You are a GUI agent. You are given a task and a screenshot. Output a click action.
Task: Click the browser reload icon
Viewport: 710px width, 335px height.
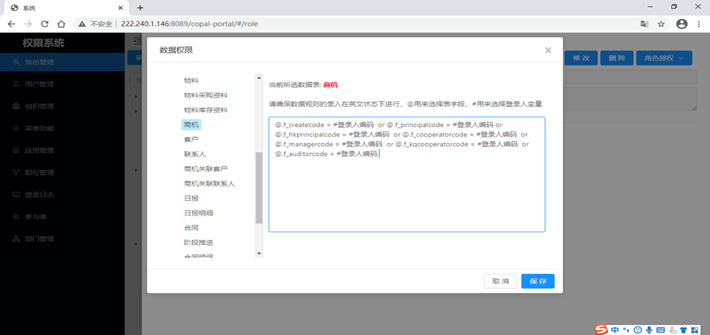point(44,24)
